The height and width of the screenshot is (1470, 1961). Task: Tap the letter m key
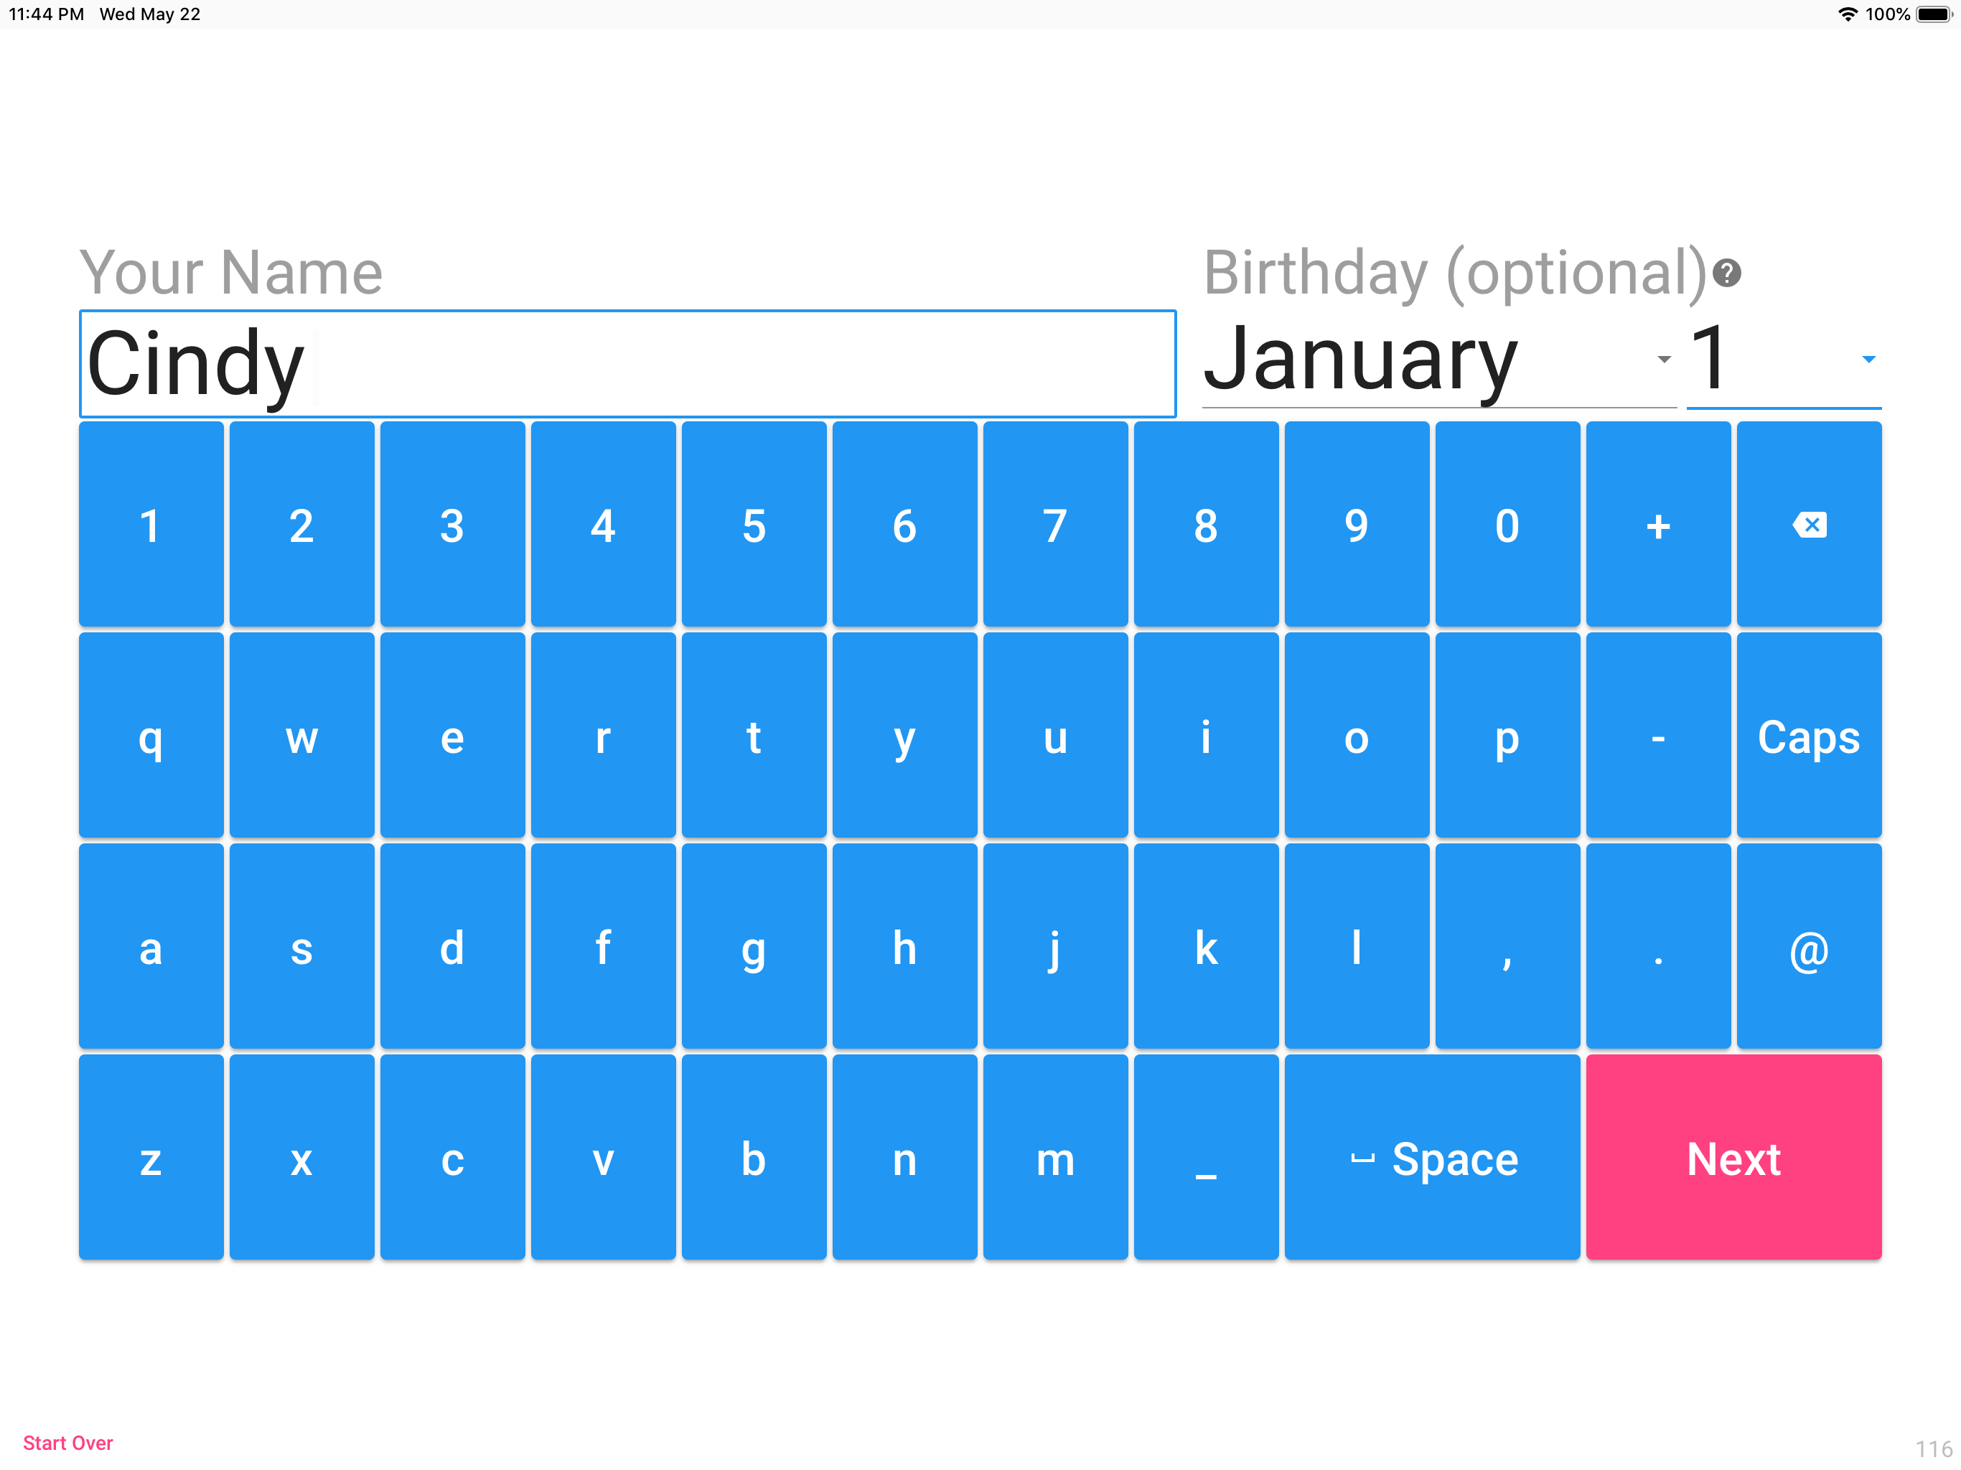1055,1158
